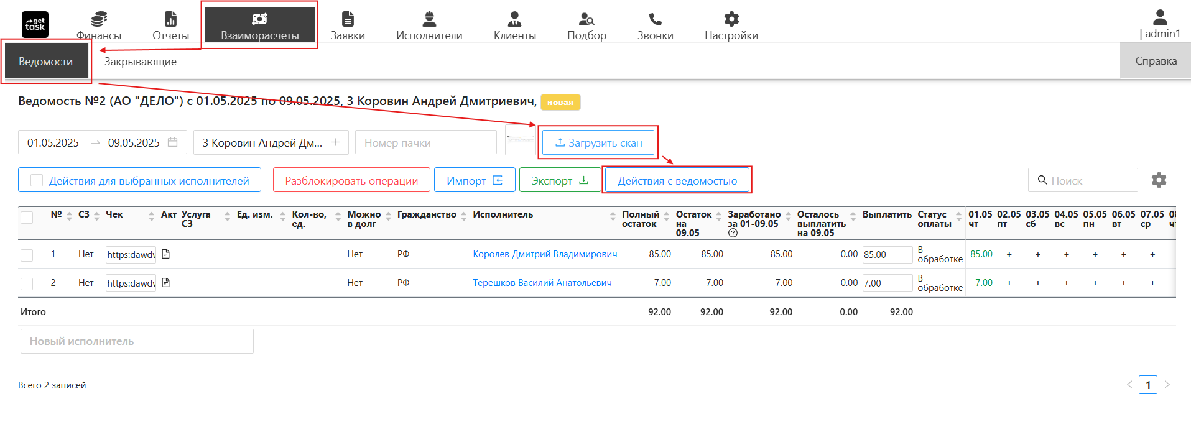1191x432 pixels.
Task: Open the Отчеты reports icon
Action: pos(170,19)
